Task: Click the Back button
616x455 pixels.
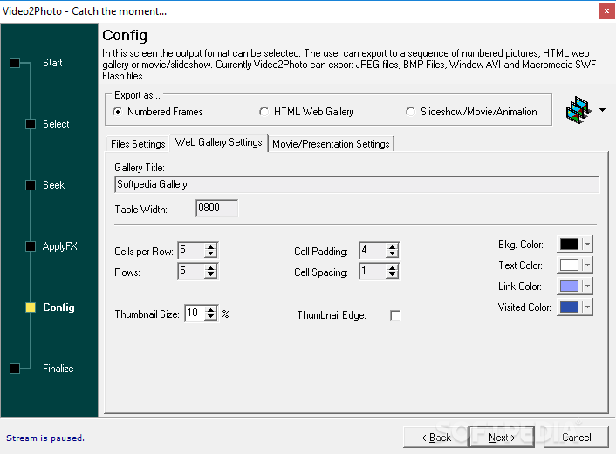Action: point(435,438)
